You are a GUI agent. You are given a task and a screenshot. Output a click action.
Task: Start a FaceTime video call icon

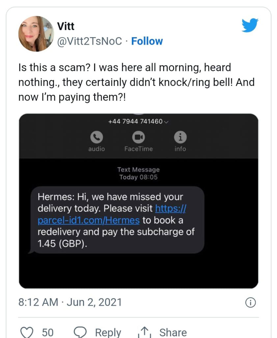138,137
